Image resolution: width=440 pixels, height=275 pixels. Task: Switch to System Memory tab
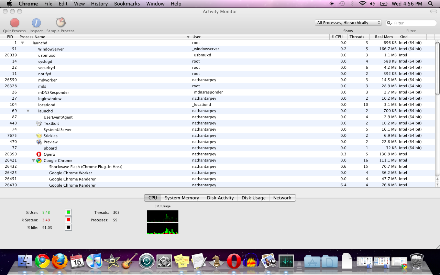click(x=182, y=198)
